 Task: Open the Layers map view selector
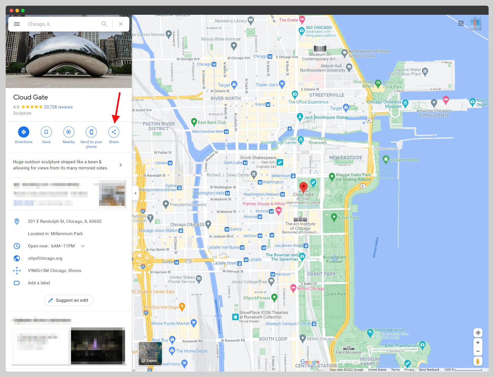[150, 354]
